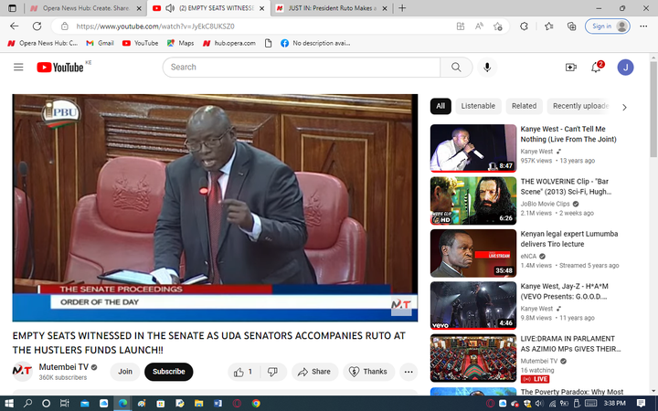Open Windows taskbar search

pyautogui.click(x=27, y=404)
